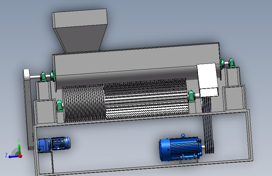Select the large blue electric motor

[180, 149]
